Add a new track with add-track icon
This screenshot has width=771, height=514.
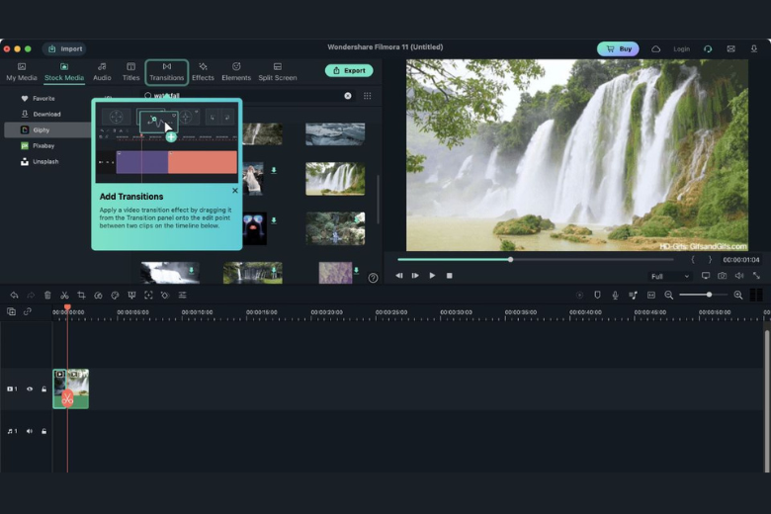pyautogui.click(x=11, y=311)
